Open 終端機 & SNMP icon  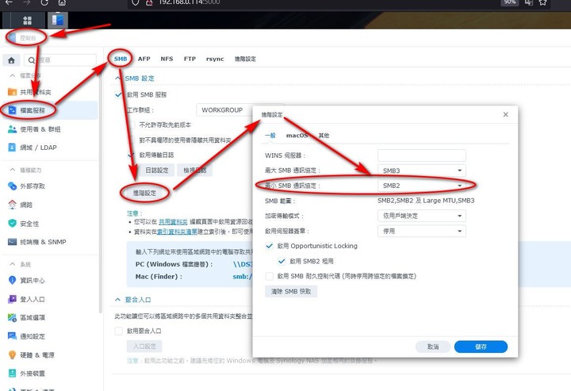click(12, 242)
